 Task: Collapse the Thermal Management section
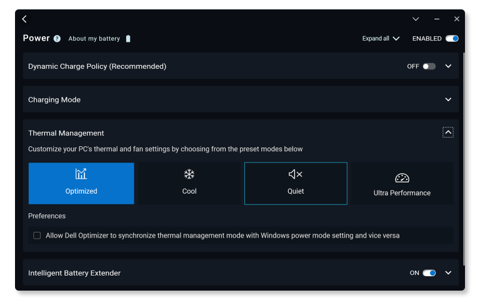pos(448,132)
